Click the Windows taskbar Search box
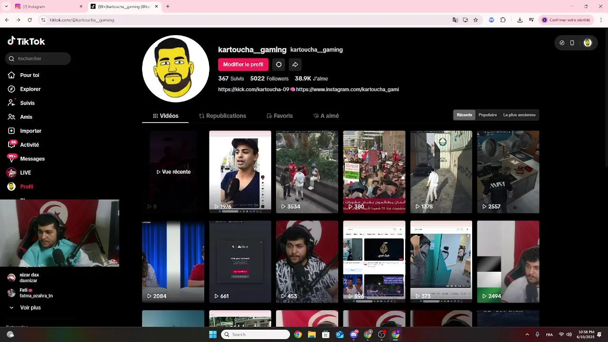608x342 pixels. point(256,334)
